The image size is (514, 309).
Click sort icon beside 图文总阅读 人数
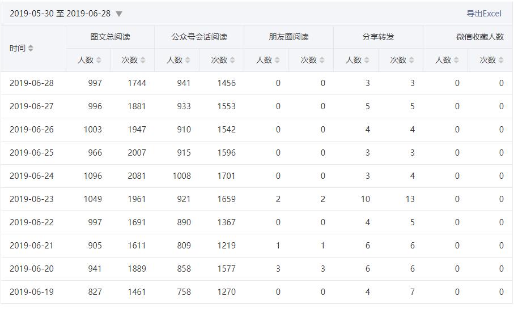coord(99,60)
